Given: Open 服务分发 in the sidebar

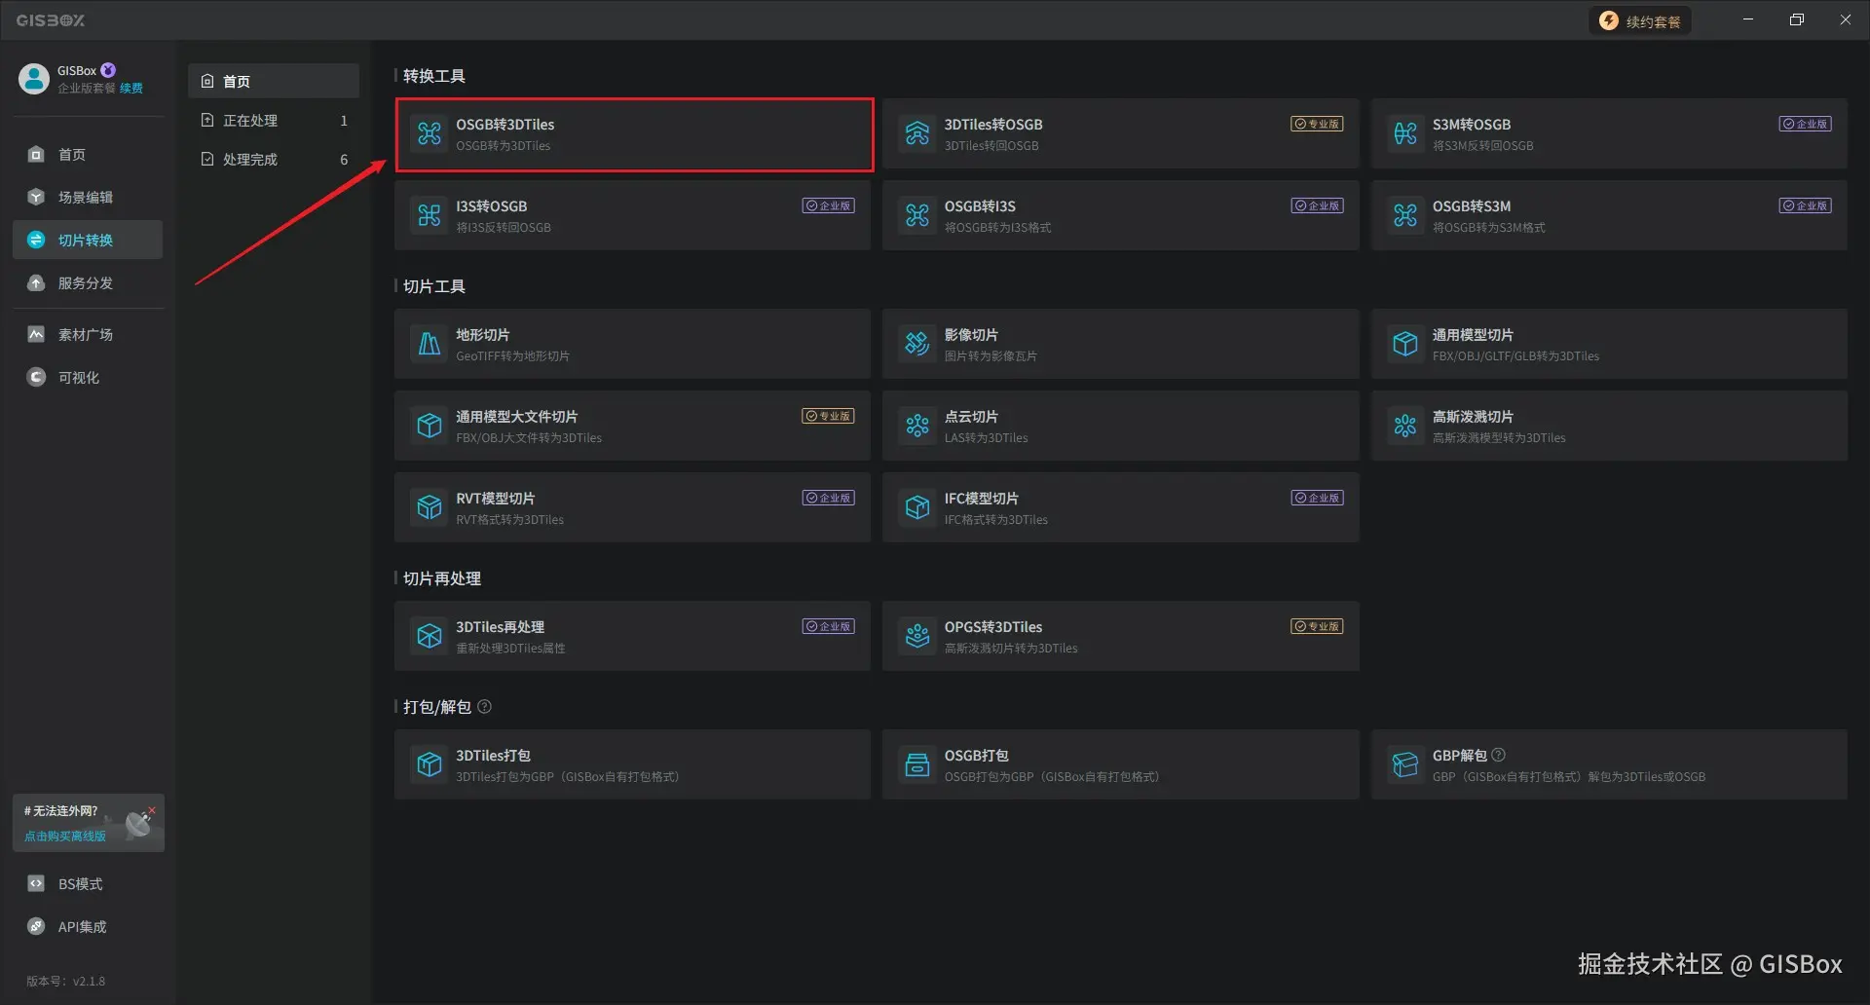Looking at the screenshot, I should (88, 283).
